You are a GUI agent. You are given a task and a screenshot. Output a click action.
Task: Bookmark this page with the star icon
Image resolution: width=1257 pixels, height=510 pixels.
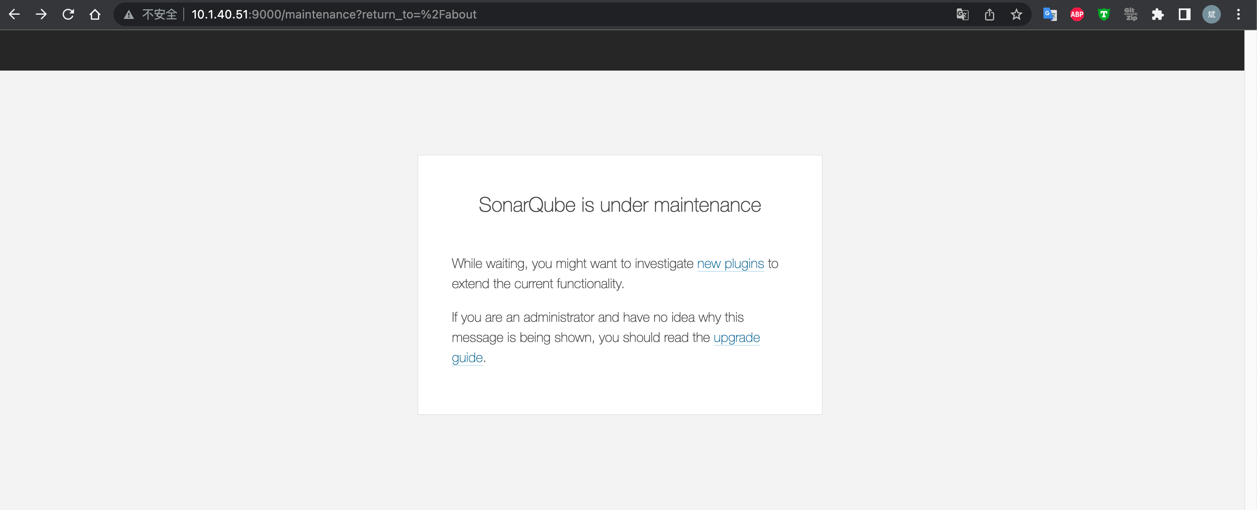point(1017,15)
